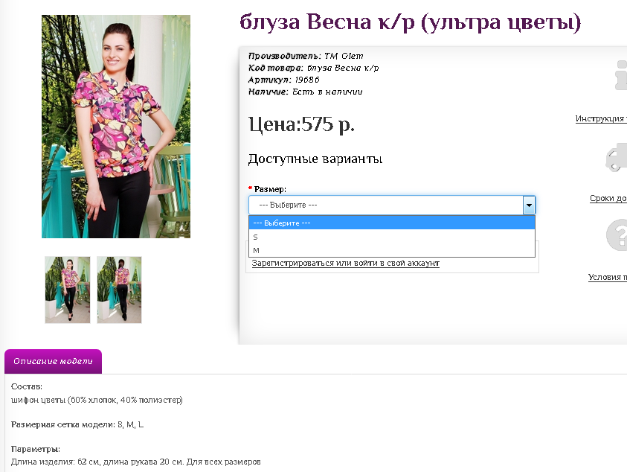
Task: Choose the --- Выберите --- option
Action: (x=392, y=223)
